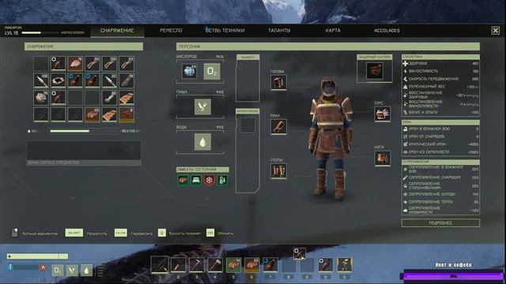Image resolution: width=506 pixels, height=284 pixels.
Task: Click the fork-and-knife icon in Пища panel
Action: [x=202, y=107]
